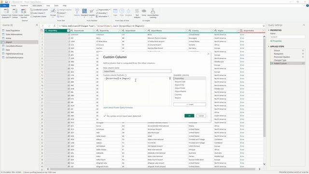Click the formula bar cancel X icon
Viewport: 309px width, 174px height.
coord(43,26)
